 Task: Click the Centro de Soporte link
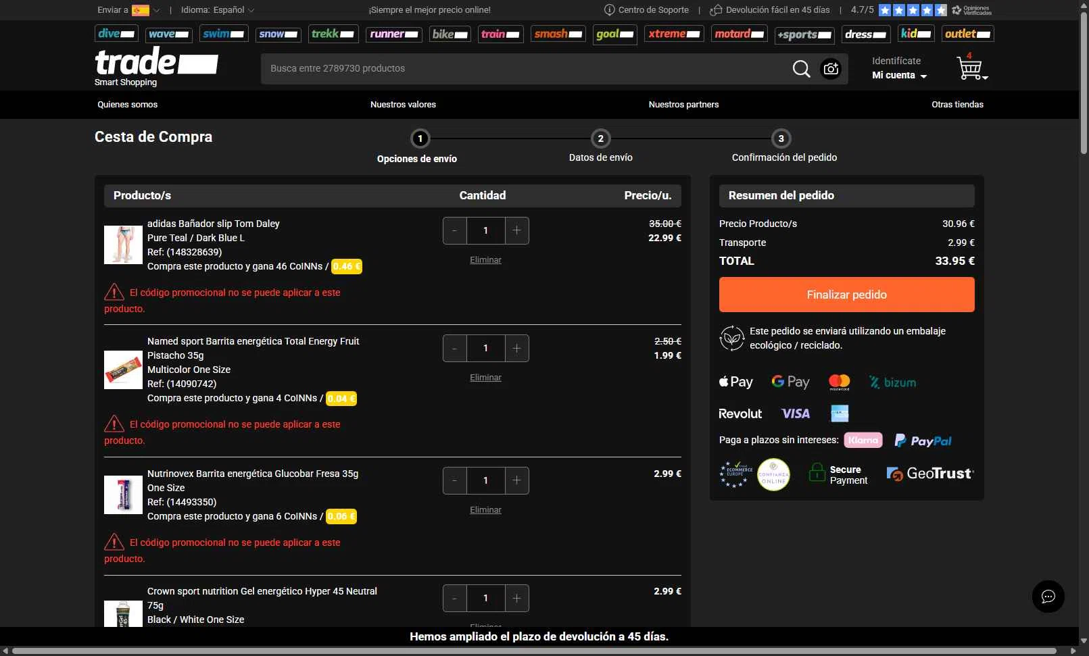point(646,10)
